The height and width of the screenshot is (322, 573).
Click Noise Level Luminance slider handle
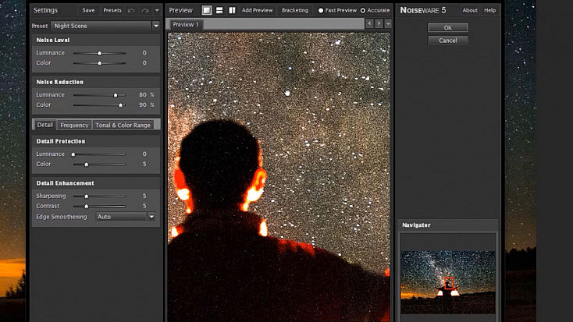(x=99, y=53)
